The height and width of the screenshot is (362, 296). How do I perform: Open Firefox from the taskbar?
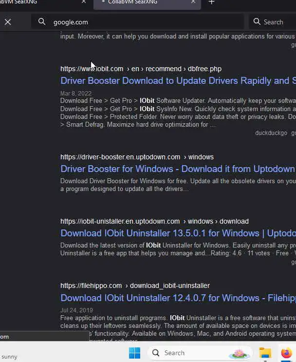point(287,353)
